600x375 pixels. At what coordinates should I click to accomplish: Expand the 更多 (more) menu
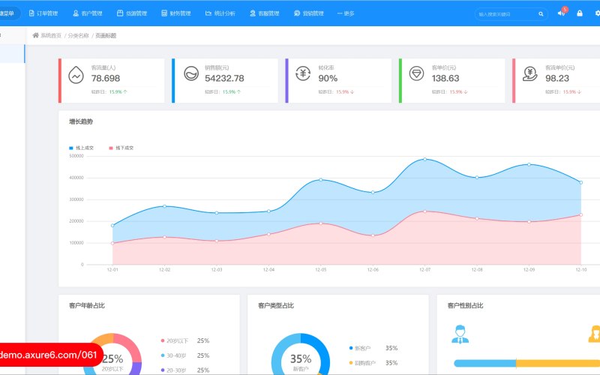point(346,13)
